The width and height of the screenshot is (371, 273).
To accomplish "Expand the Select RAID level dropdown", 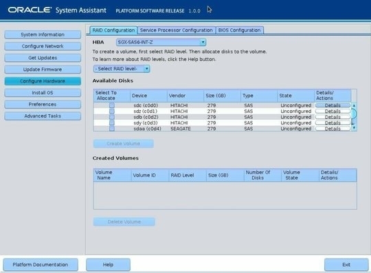I will tap(122, 69).
